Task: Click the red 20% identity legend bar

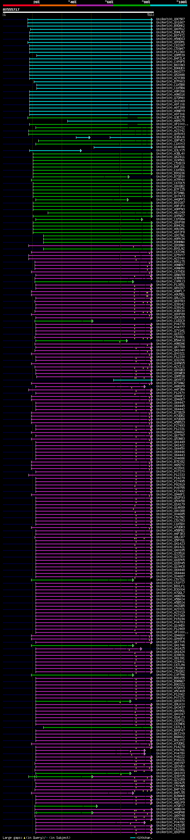Action: [21, 5]
